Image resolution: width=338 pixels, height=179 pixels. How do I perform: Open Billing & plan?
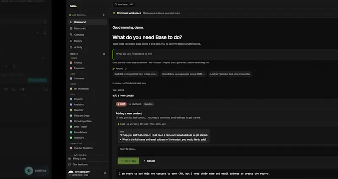tap(79, 159)
